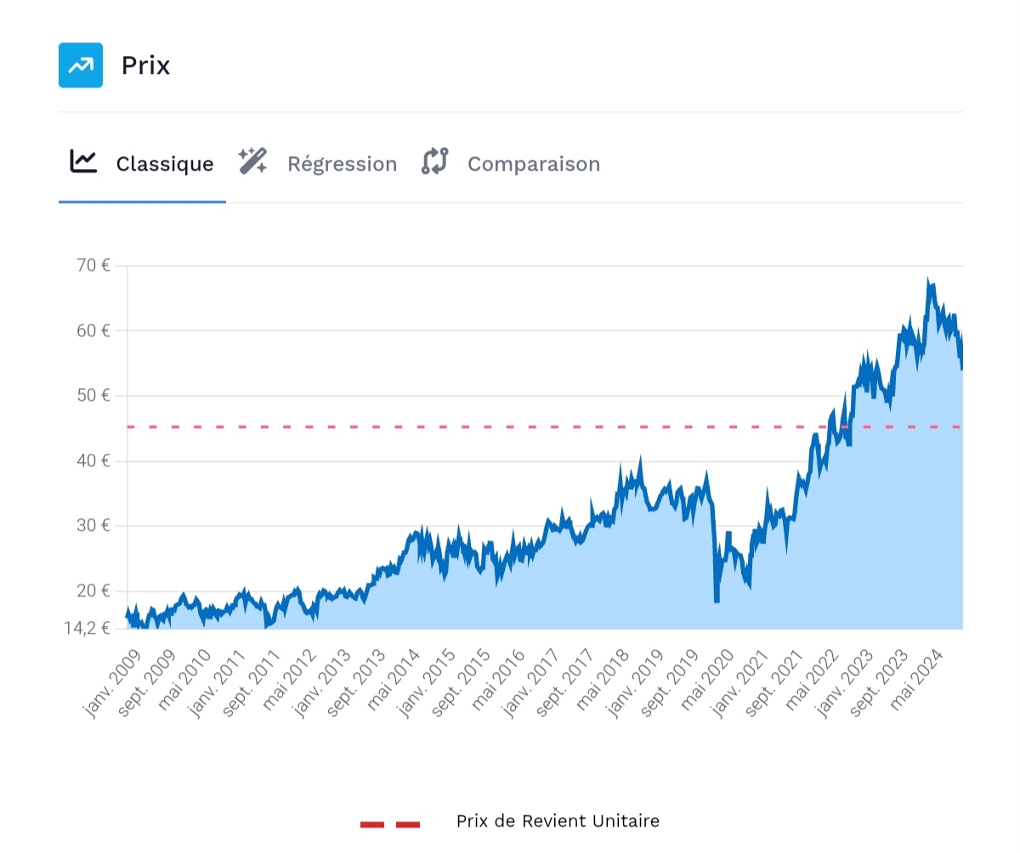Click the Régression magic-wand icon
The width and height of the screenshot is (1020, 853).
coord(252,161)
